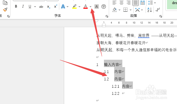Open font color dropdown arrow

click(x=91, y=7)
